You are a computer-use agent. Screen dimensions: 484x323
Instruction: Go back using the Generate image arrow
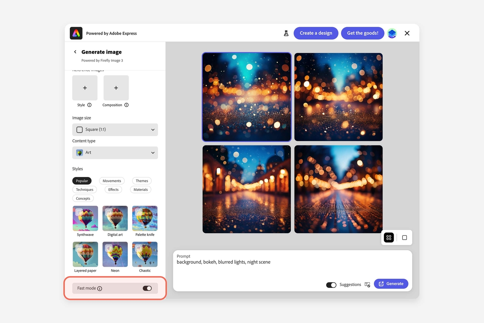75,52
